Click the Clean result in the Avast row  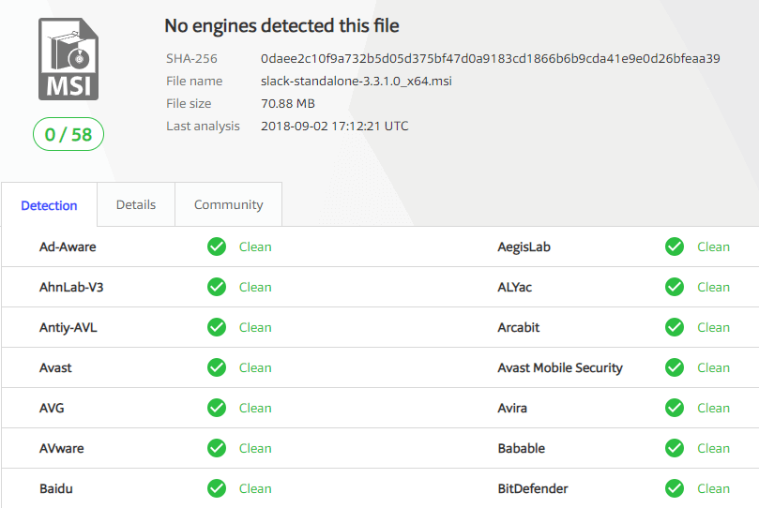pos(255,367)
